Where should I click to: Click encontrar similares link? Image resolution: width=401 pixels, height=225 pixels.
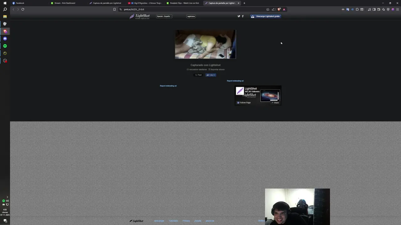[197, 69]
